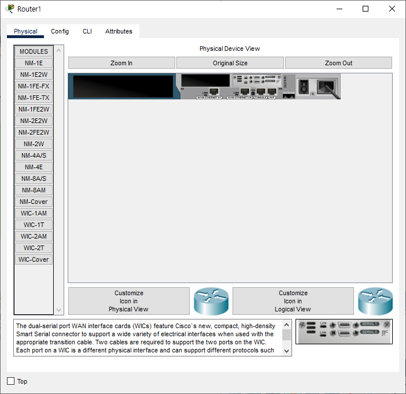Image resolution: width=406 pixels, height=394 pixels.
Task: Click the empty network module slot on router
Action: pos(123,87)
